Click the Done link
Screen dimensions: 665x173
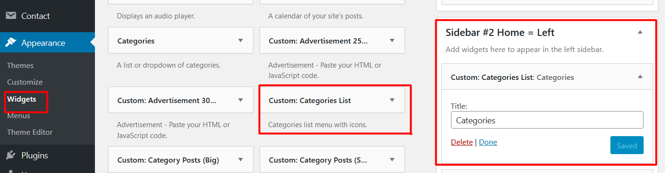pyautogui.click(x=488, y=142)
